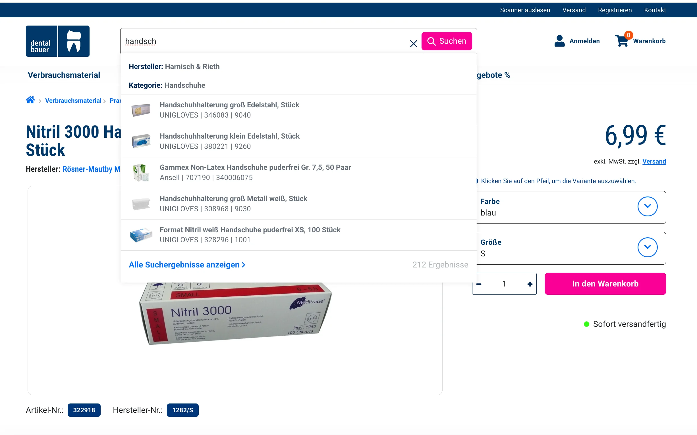Open the Anmelden user account link
697x435 pixels.
(x=577, y=41)
